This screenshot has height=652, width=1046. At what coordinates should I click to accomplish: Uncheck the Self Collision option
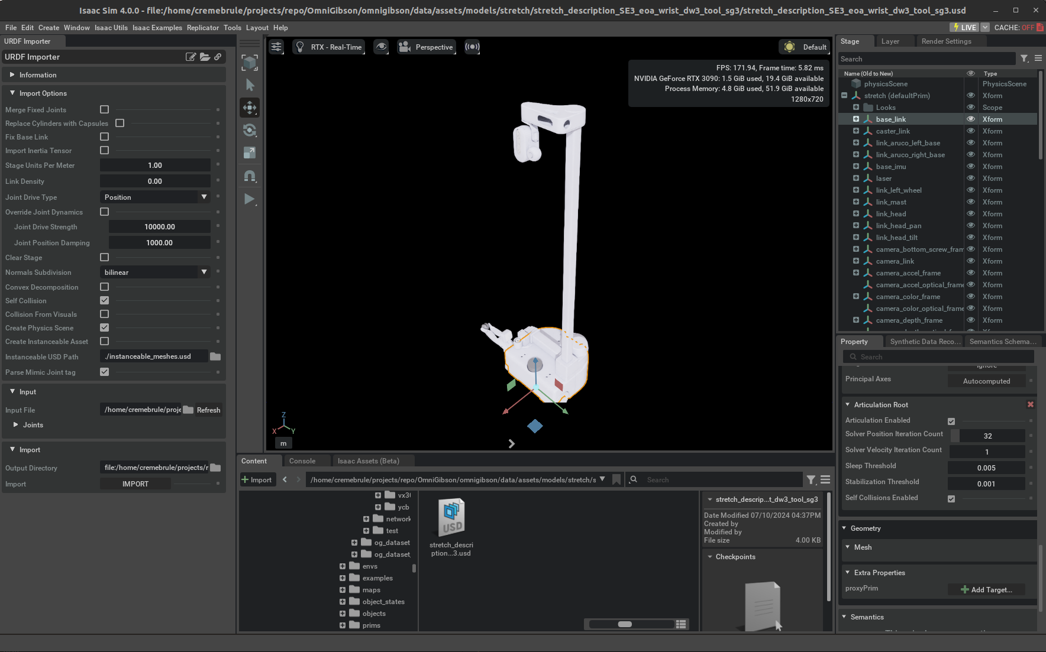tap(105, 300)
